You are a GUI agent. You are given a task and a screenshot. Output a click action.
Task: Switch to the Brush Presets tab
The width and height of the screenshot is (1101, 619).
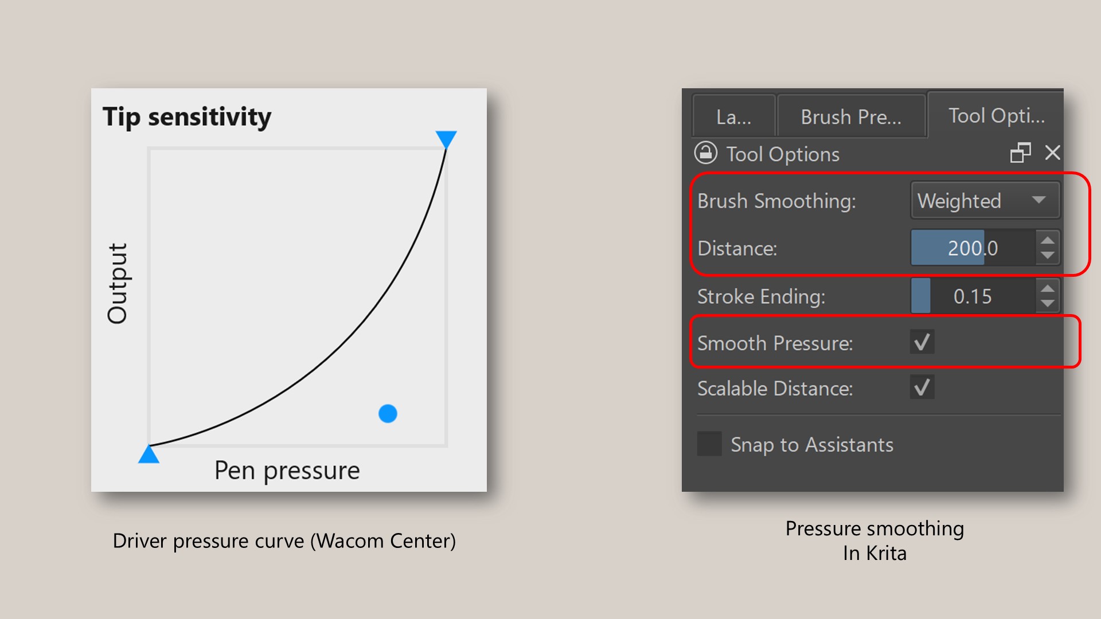[851, 117]
